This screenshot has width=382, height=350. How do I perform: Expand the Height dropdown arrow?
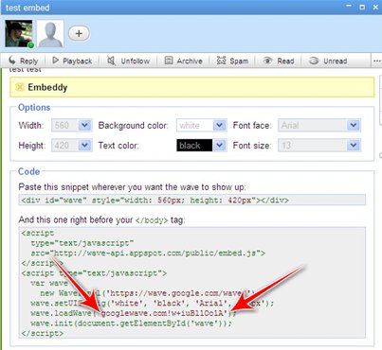coord(84,146)
